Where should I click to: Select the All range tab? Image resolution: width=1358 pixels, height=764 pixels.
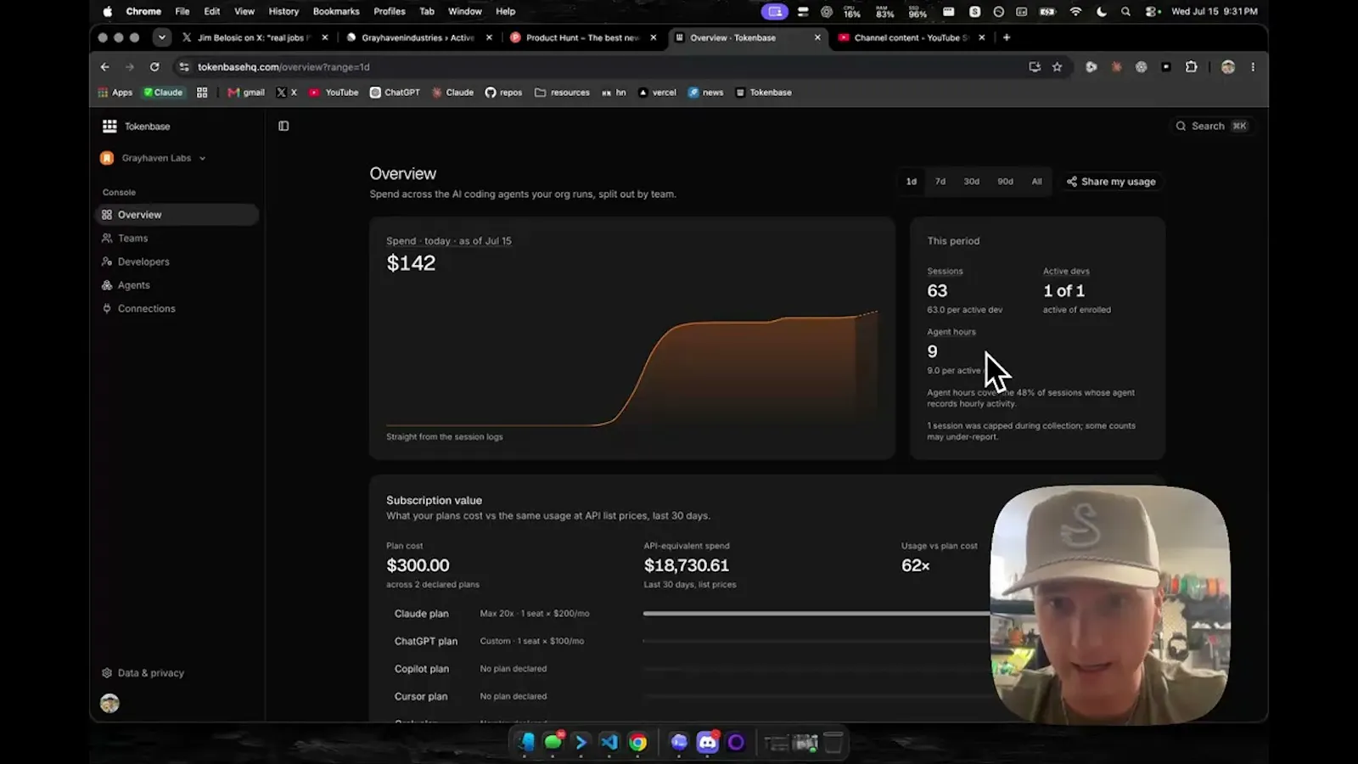coord(1036,181)
